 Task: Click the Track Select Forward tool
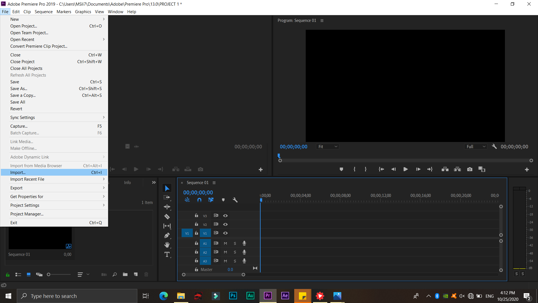(167, 198)
